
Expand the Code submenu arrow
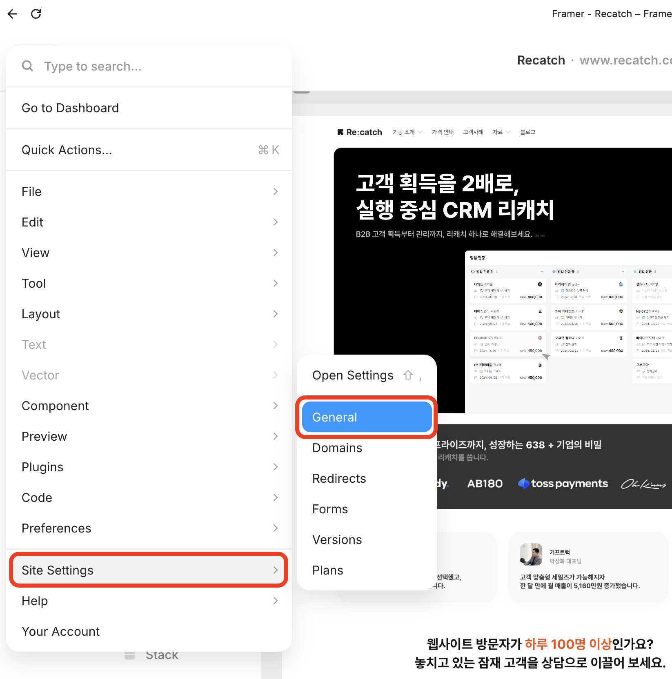[276, 497]
